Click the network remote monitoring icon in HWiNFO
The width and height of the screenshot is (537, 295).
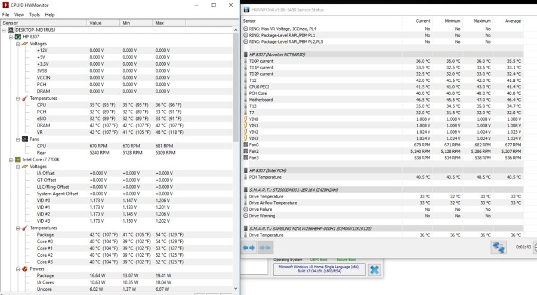498,247
